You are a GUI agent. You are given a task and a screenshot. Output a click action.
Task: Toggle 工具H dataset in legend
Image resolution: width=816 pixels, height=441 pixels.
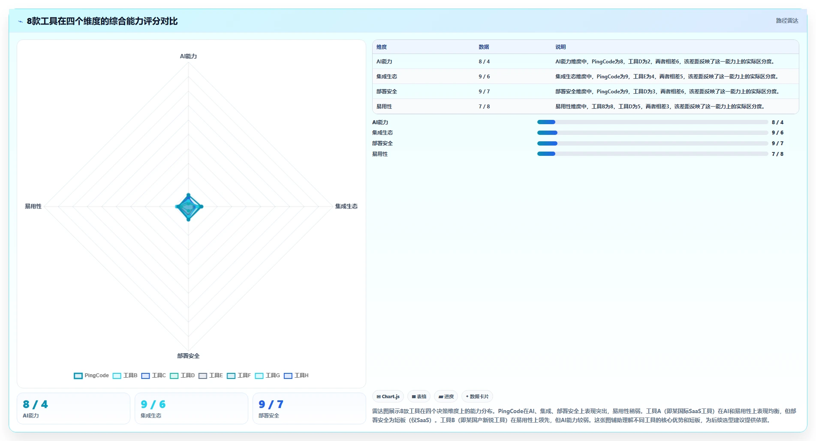pos(296,376)
